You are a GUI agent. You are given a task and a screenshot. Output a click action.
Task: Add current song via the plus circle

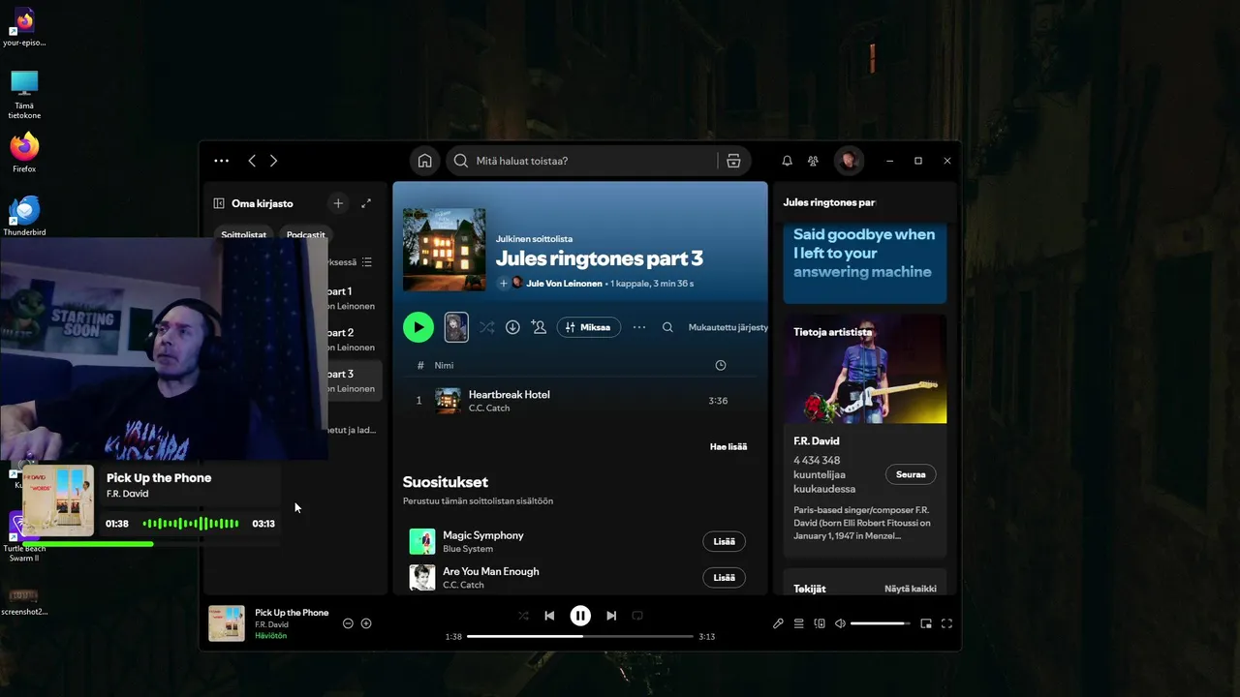coord(366,623)
